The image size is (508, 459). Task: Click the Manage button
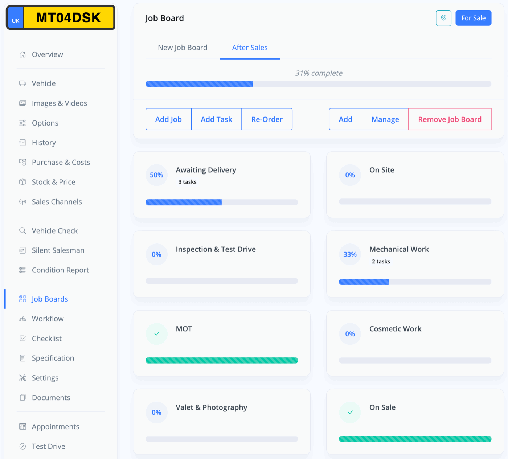click(x=385, y=119)
